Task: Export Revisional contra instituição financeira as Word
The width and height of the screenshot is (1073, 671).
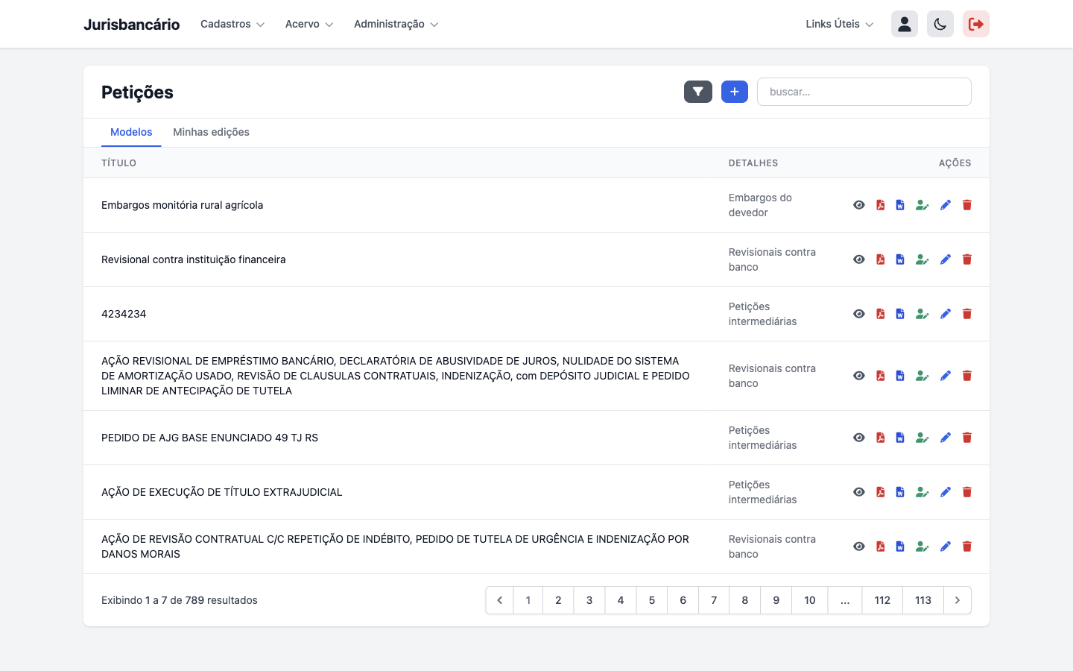Action: [x=900, y=259]
